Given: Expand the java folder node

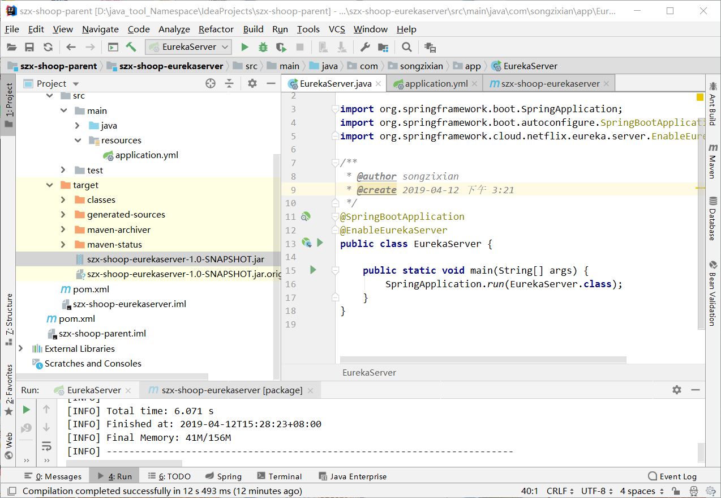Looking at the screenshot, I should pyautogui.click(x=78, y=125).
